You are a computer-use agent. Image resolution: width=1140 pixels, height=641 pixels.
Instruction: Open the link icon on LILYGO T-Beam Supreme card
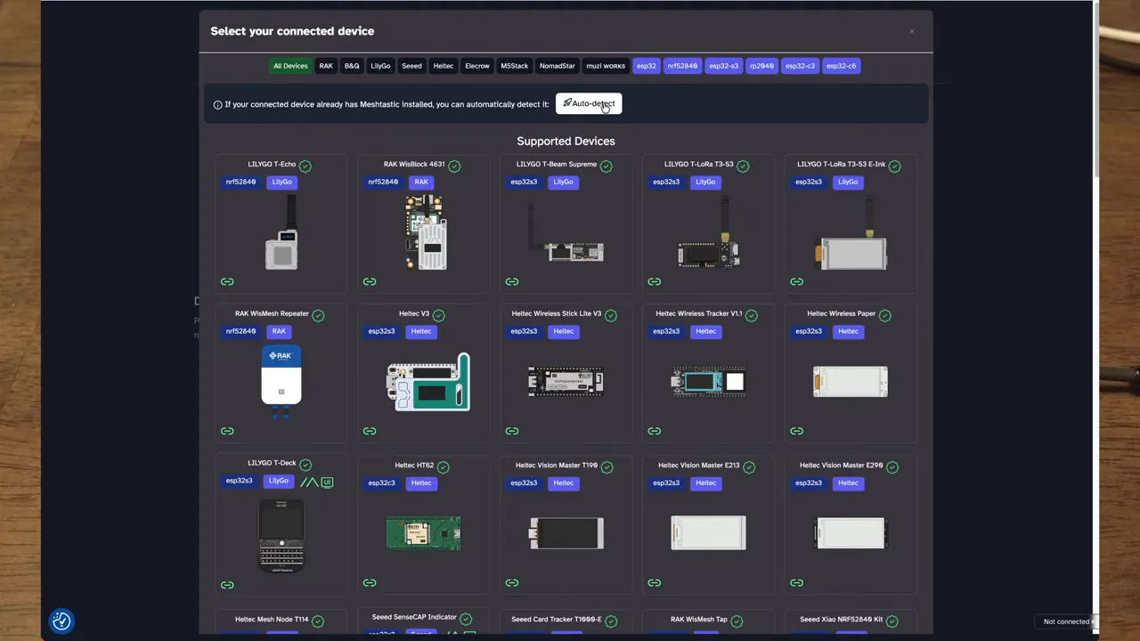[512, 282]
